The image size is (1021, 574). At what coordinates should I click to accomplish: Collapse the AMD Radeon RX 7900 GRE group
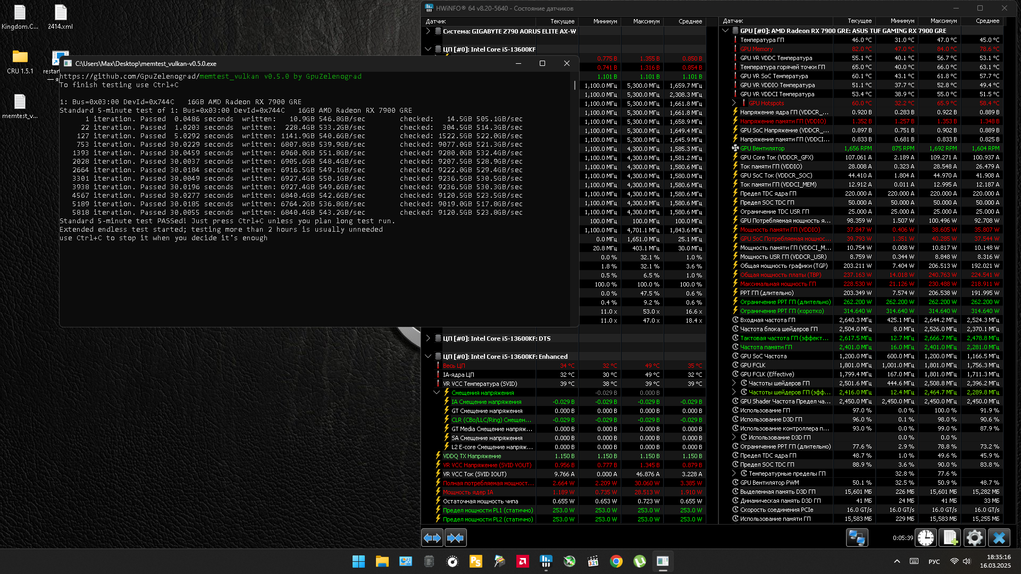pyautogui.click(x=725, y=31)
